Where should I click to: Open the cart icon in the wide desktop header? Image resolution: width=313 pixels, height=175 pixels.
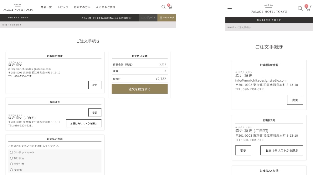pos(171,7)
